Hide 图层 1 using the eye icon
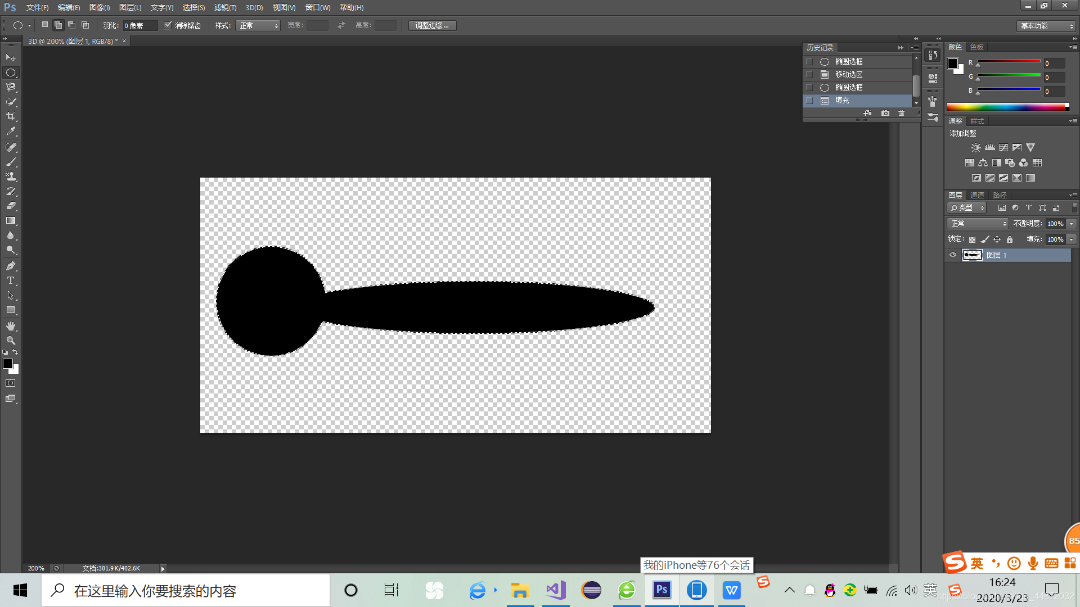The width and height of the screenshot is (1080, 607). (x=953, y=255)
